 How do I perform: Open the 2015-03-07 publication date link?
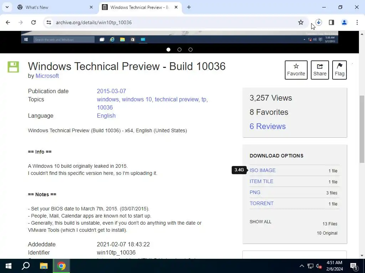point(111,91)
